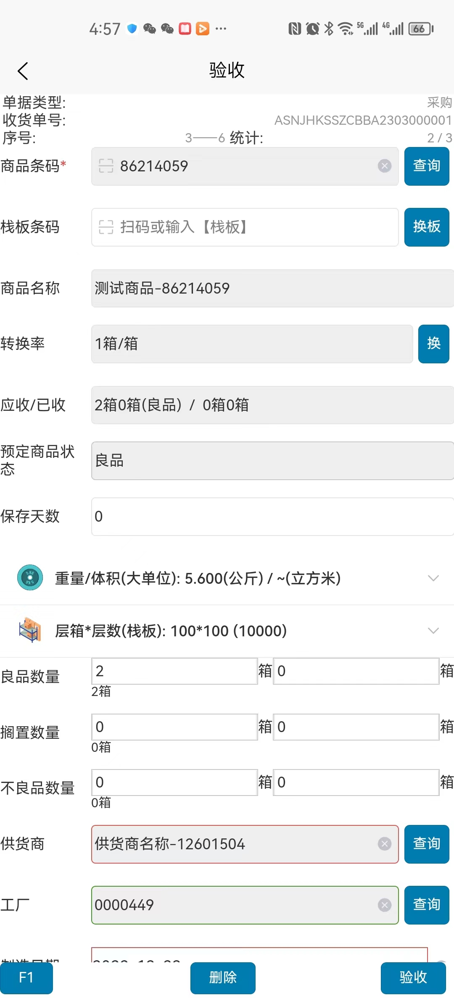Clear the 商品条码 barcode field
The image size is (454, 998).
click(384, 166)
